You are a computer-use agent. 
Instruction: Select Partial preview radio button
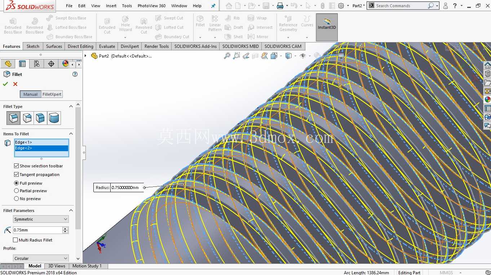tap(16, 191)
